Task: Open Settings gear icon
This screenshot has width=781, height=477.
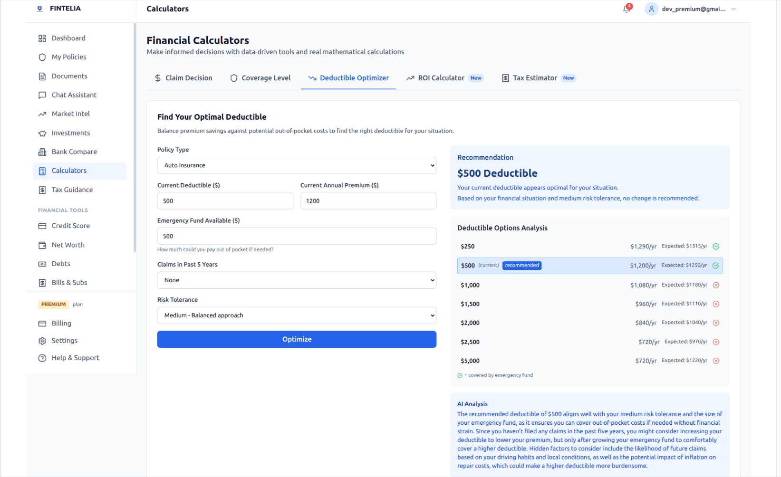Action: tap(42, 341)
